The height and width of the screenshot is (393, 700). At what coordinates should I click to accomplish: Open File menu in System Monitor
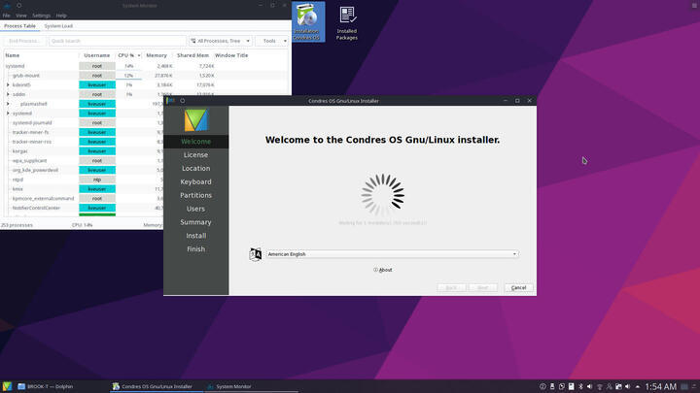(x=6, y=16)
